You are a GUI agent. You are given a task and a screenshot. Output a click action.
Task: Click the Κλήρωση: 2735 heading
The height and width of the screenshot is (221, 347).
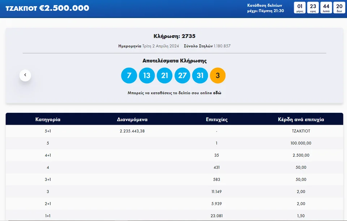tap(174, 36)
